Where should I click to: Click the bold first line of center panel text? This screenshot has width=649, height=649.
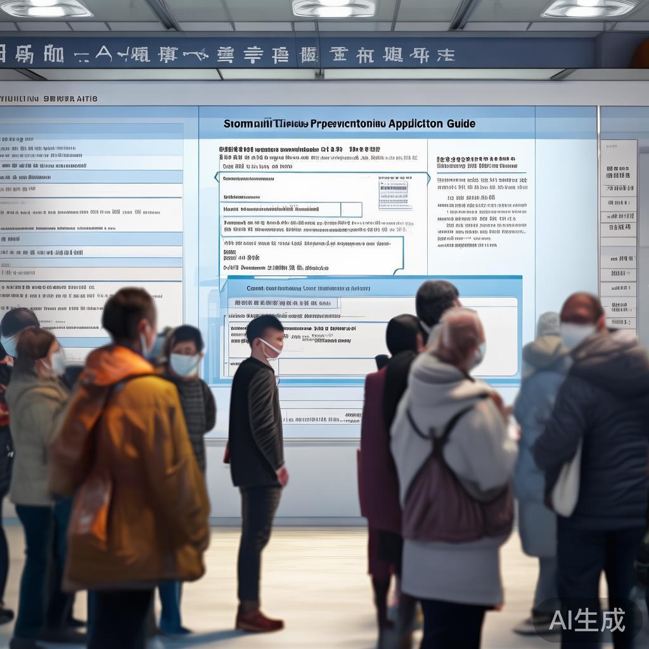tap(300, 149)
